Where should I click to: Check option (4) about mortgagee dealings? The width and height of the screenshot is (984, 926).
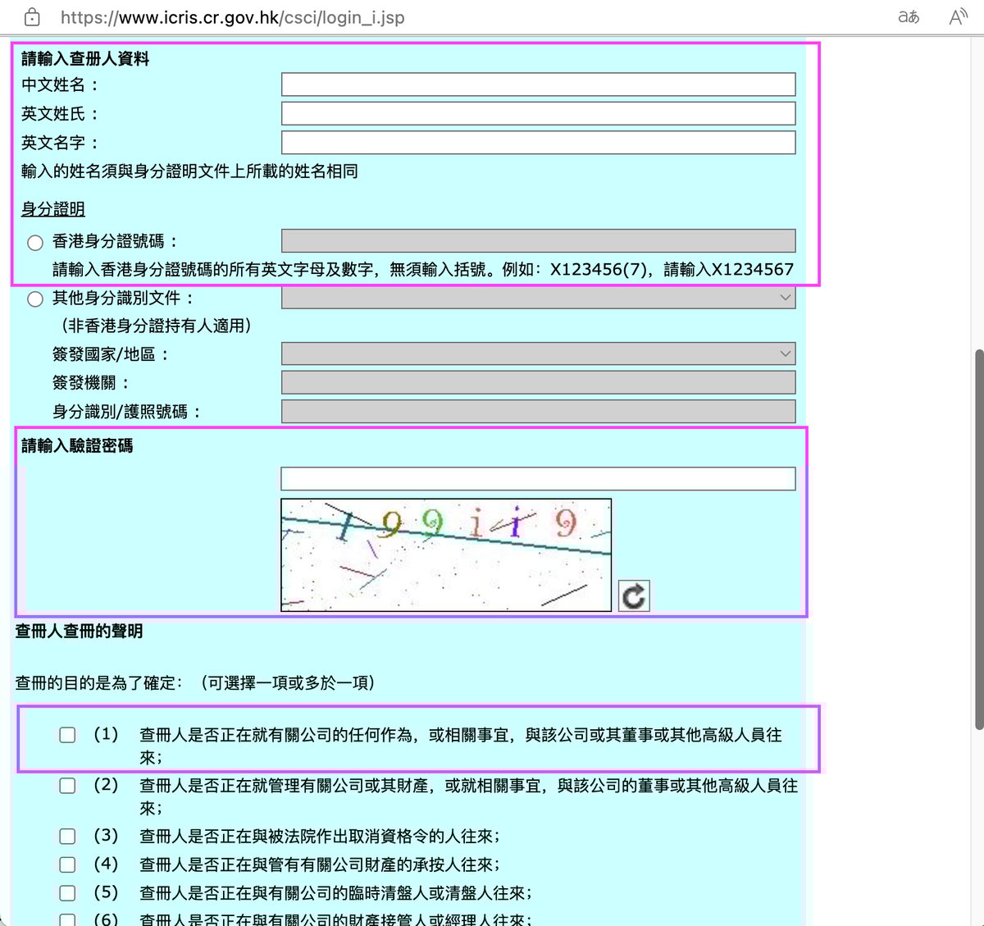67,864
